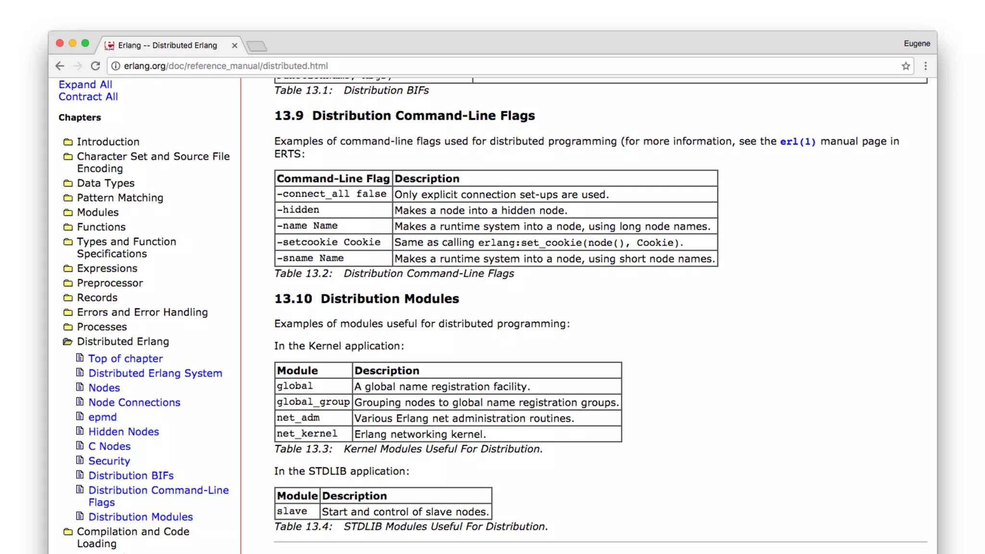Expand the Processes chapter folder icon

pyautogui.click(x=68, y=327)
